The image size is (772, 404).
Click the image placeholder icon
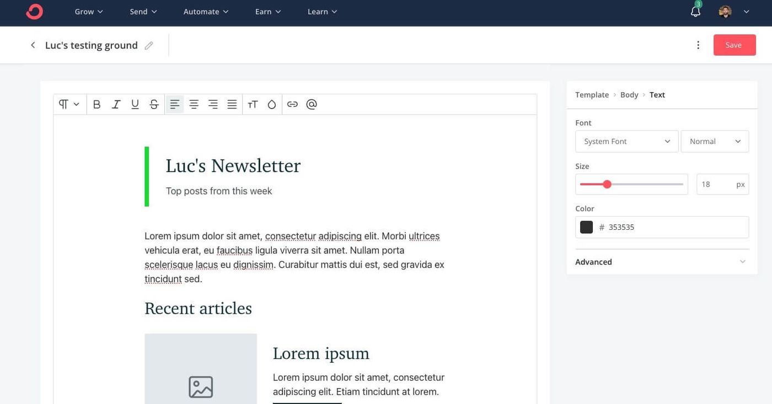(201, 387)
